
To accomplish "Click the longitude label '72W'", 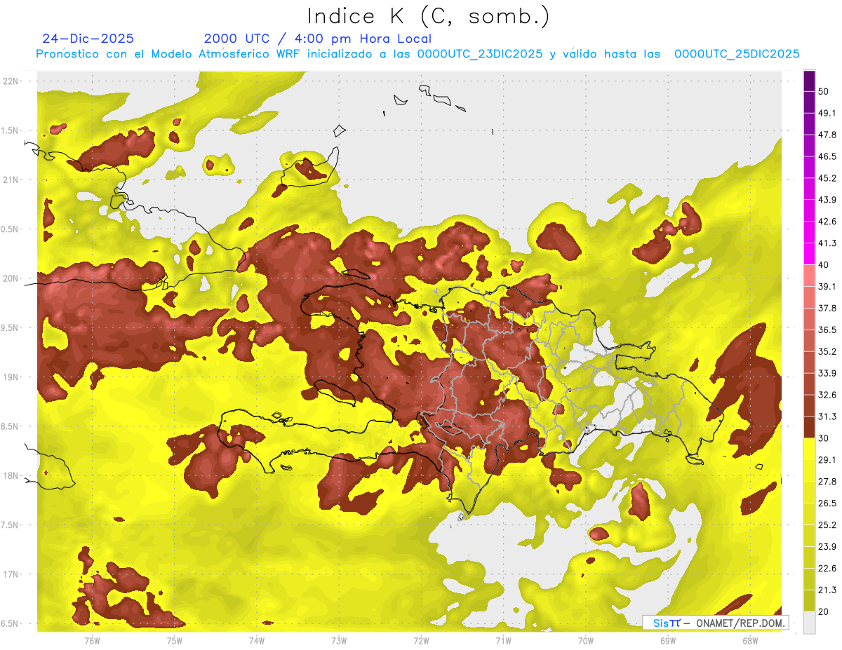I will 421,641.
